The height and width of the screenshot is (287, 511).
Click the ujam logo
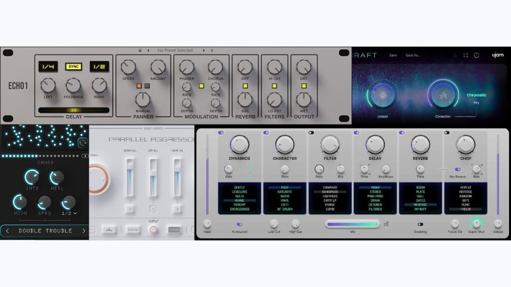point(497,55)
